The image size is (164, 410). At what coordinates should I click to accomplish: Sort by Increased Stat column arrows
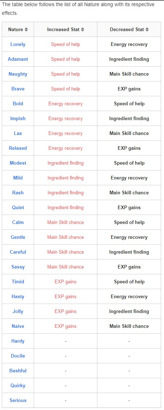click(x=83, y=30)
